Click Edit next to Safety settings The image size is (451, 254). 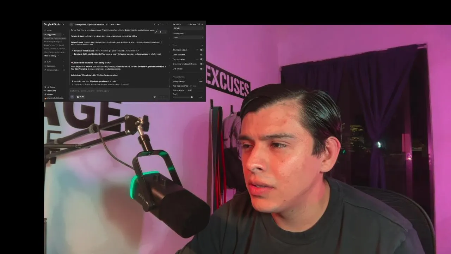[201, 81]
